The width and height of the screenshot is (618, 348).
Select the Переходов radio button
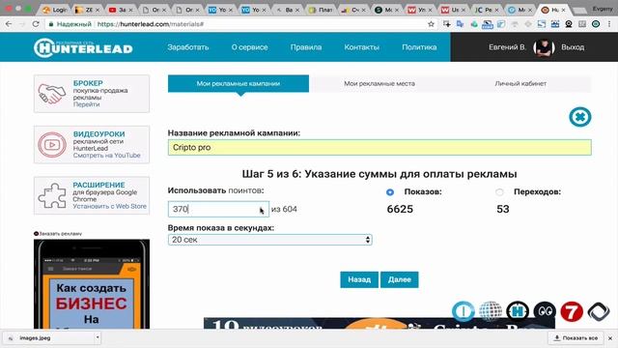click(499, 192)
